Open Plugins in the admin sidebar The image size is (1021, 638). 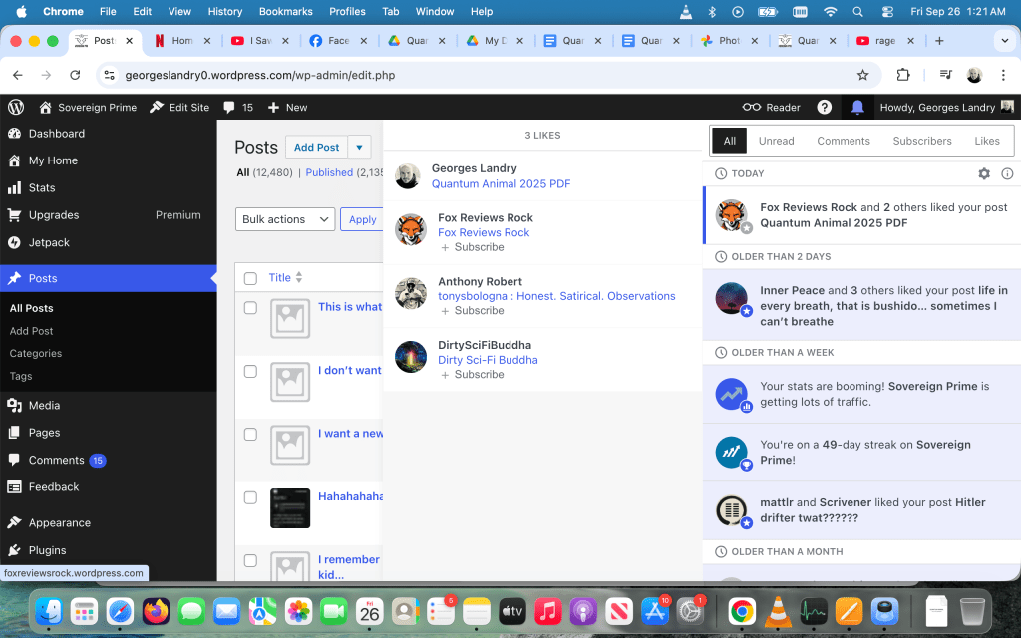click(47, 550)
